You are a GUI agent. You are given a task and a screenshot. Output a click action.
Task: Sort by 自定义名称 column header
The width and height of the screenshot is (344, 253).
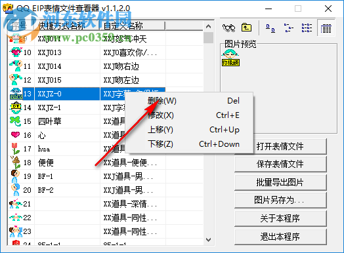pyautogui.click(x=133, y=26)
